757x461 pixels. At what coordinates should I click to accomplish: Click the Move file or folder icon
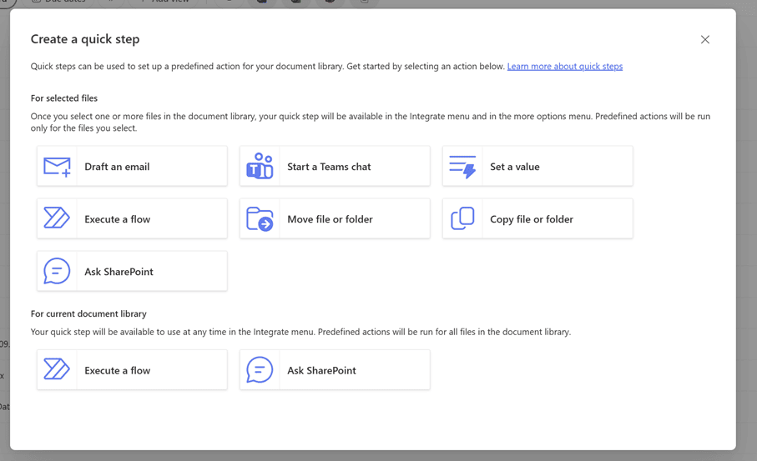click(x=260, y=218)
